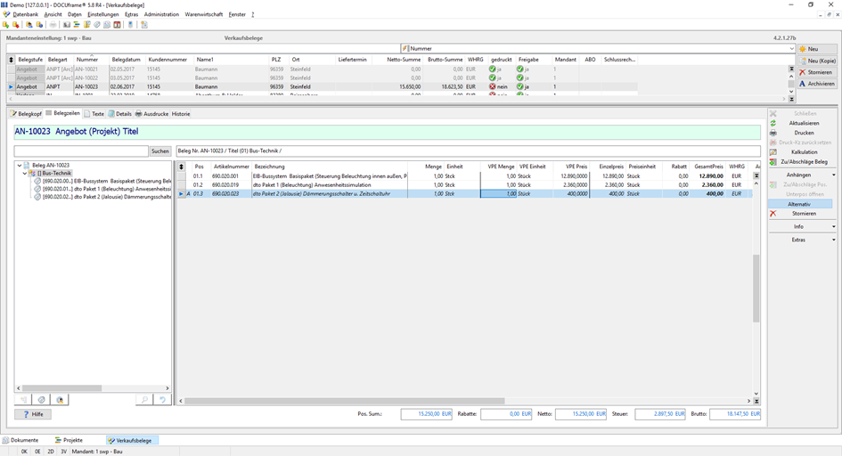842x456 pixels.
Task: Open the Datenbank menu
Action: tap(25, 14)
